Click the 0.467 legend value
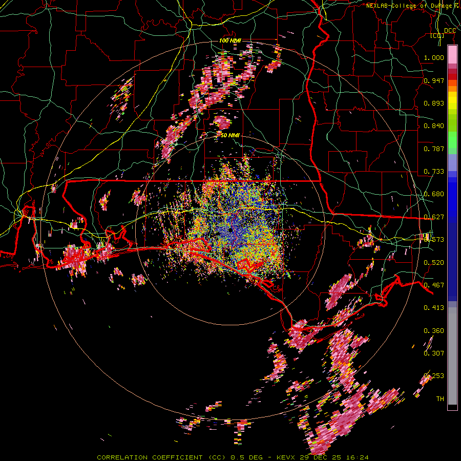The height and width of the screenshot is (461, 461). 434,285
